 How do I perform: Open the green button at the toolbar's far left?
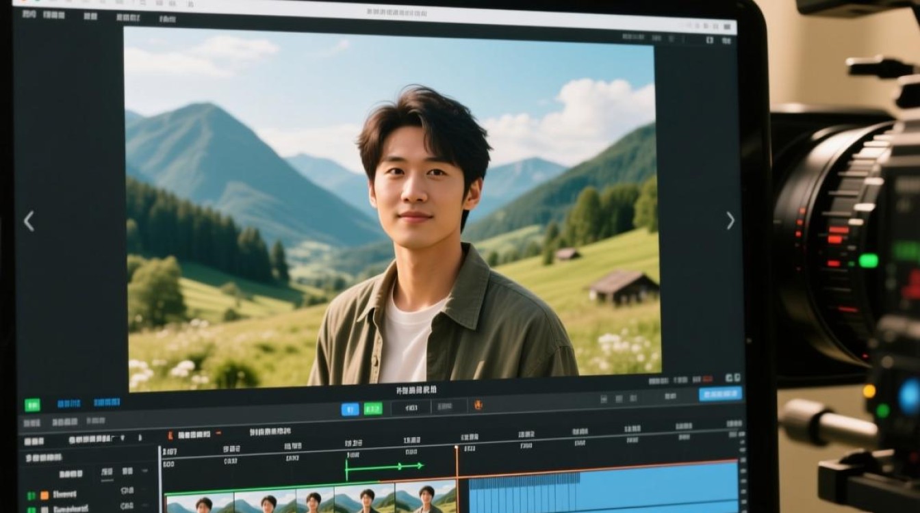tap(32, 405)
